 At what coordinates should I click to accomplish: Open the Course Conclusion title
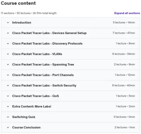pos(26,127)
